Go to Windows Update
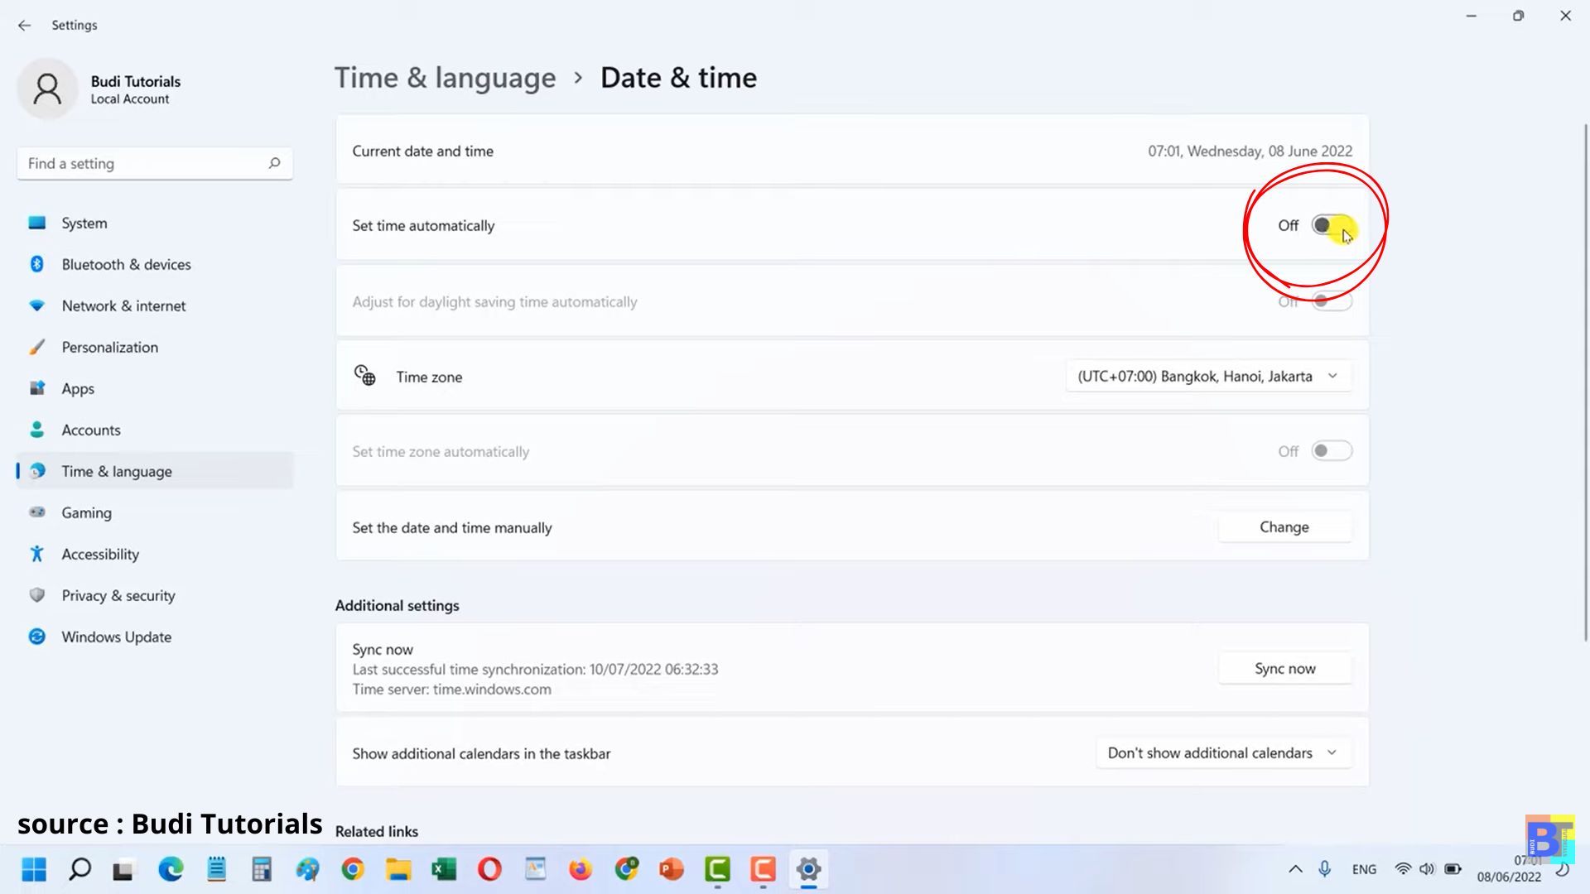Viewport: 1590px width, 894px height. [154, 637]
